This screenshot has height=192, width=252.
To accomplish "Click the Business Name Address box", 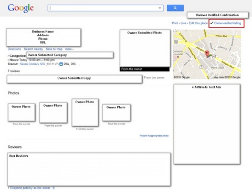I will click(x=44, y=37).
